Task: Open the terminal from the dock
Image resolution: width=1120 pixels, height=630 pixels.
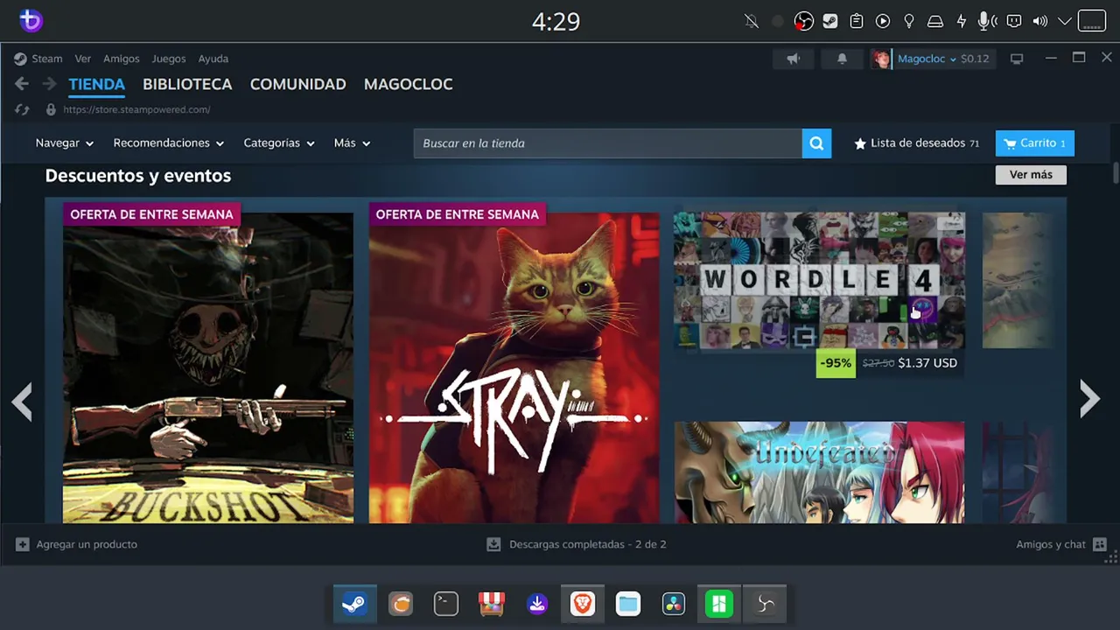Action: click(x=446, y=604)
